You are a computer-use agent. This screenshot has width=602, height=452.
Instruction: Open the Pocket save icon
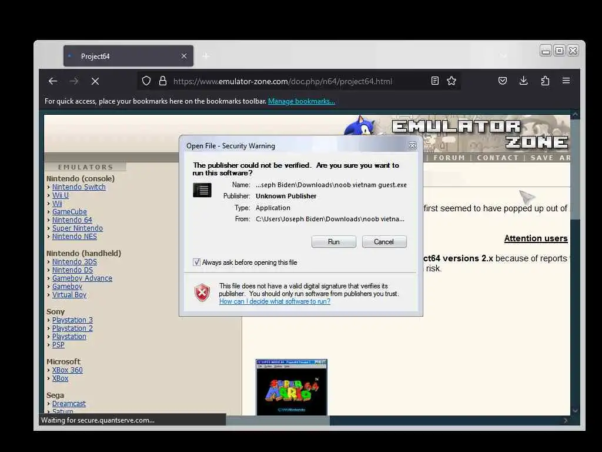pos(503,81)
